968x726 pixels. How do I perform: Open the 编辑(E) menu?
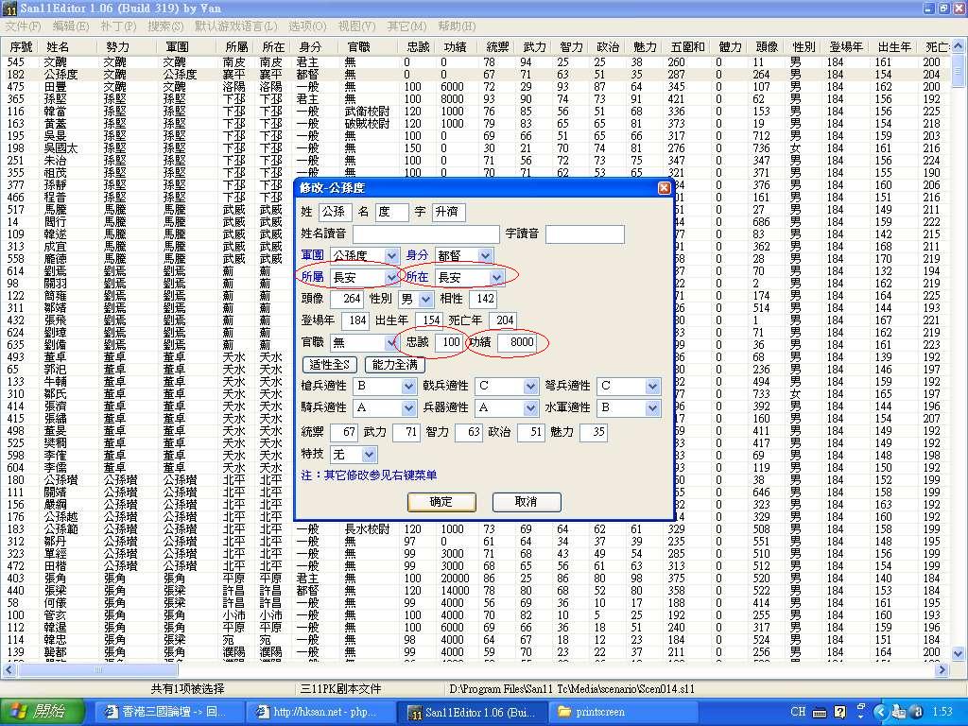[x=70, y=26]
